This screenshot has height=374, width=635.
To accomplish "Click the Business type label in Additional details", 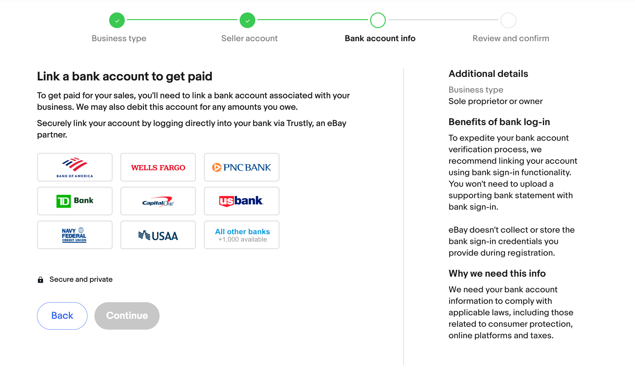I will tap(476, 90).
